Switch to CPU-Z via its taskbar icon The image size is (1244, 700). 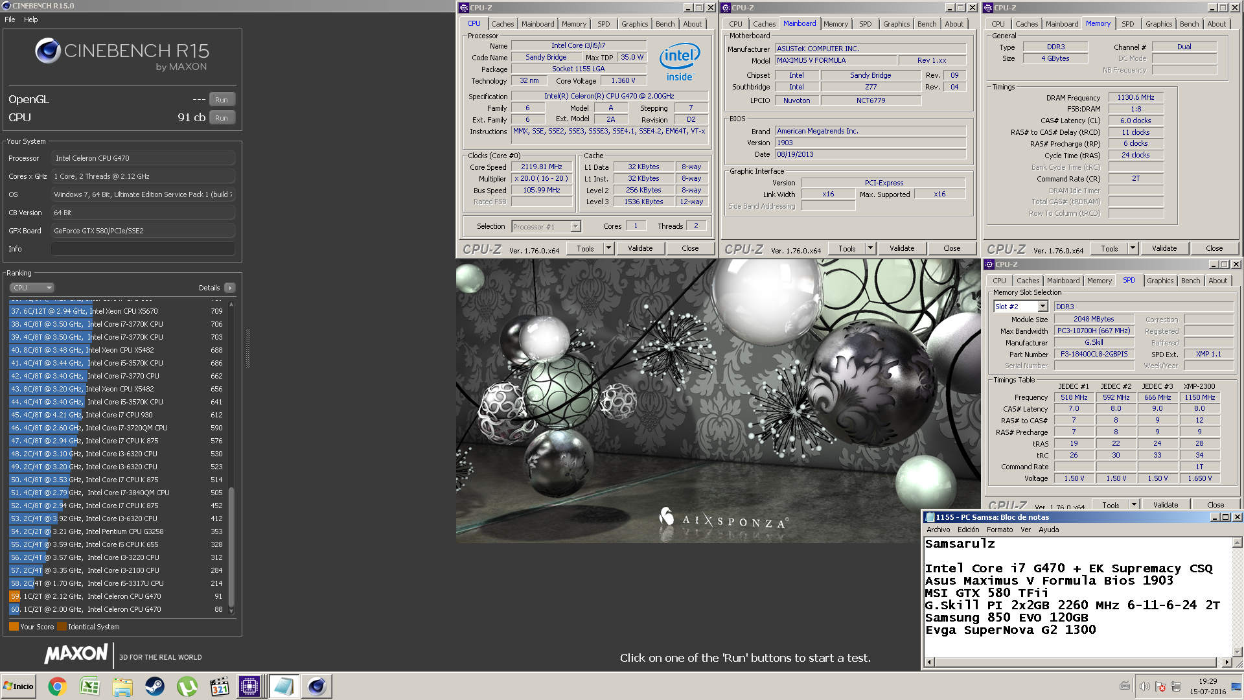pos(250,686)
